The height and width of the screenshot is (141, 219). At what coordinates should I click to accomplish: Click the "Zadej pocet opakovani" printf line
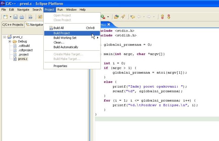pos(150,87)
